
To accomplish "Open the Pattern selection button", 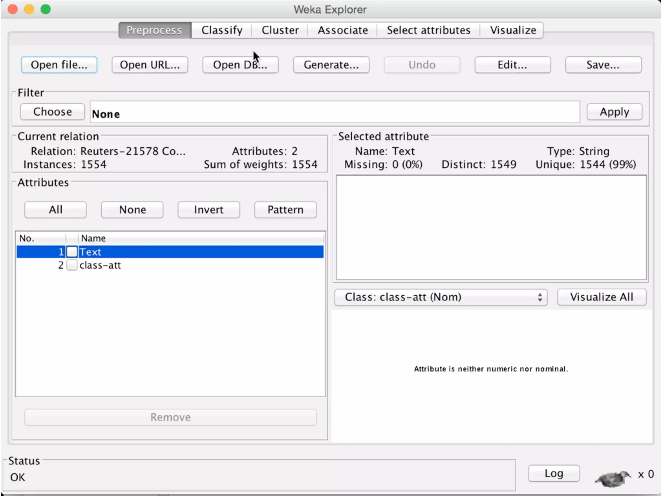I will tap(285, 210).
